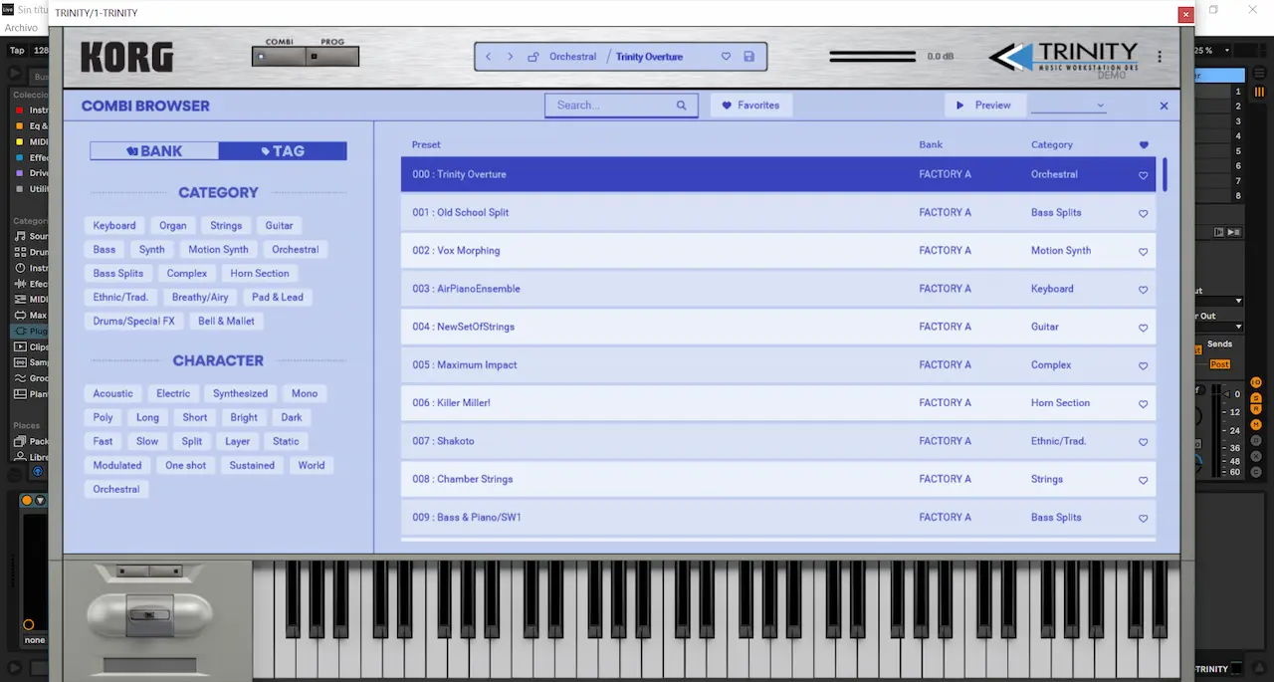Image resolution: width=1274 pixels, height=682 pixels.
Task: Toggle the Keyboard category tag
Action: click(114, 226)
